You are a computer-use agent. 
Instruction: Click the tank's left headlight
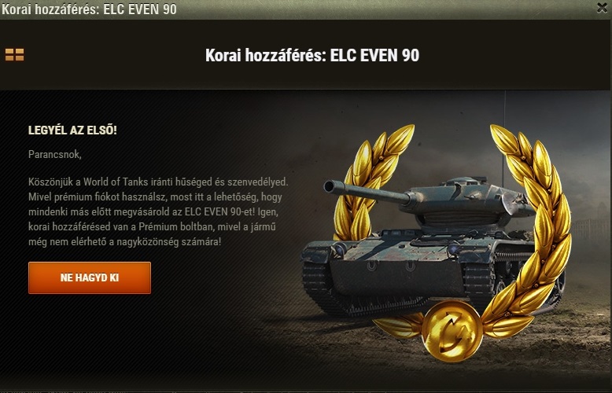point(339,248)
